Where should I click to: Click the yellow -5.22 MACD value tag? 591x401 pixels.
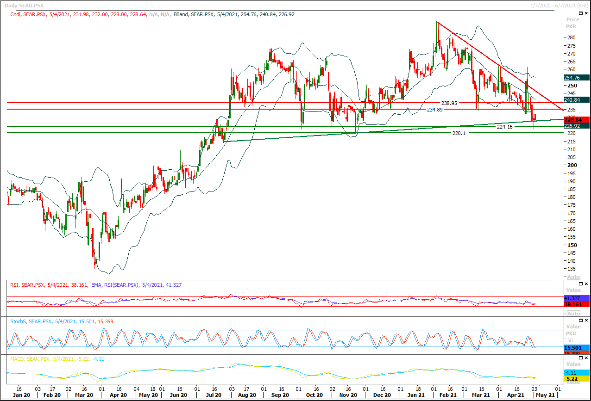(577, 378)
